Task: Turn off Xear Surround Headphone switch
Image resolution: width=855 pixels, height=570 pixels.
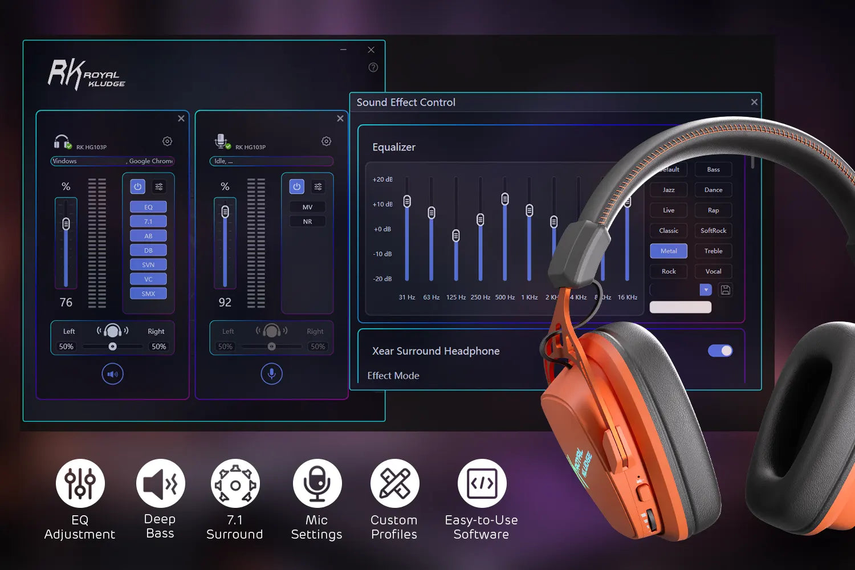Action: (x=720, y=351)
